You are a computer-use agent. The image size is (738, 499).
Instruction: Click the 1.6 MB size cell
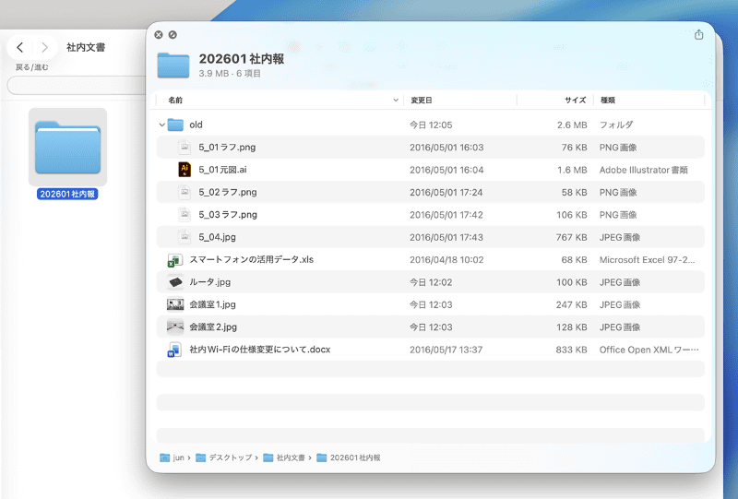(x=572, y=170)
